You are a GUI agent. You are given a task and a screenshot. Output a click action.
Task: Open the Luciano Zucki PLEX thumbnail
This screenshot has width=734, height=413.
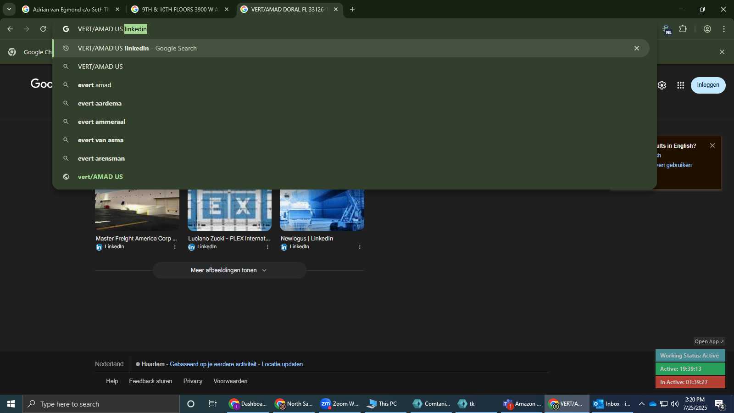pyautogui.click(x=229, y=210)
